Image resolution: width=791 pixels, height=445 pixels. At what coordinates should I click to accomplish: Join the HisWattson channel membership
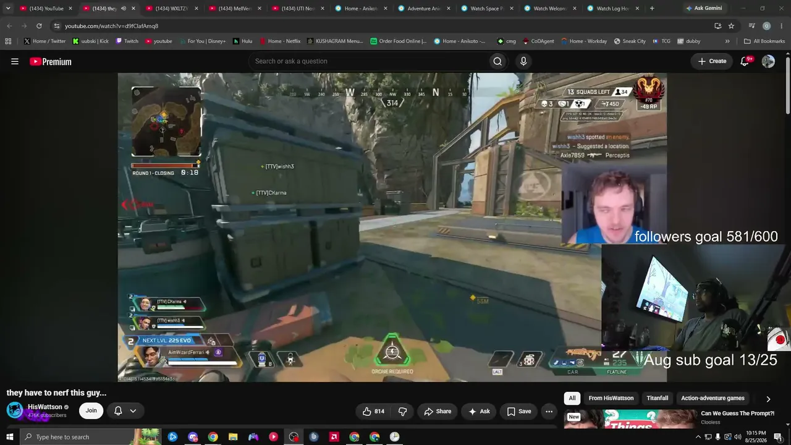pos(91,411)
